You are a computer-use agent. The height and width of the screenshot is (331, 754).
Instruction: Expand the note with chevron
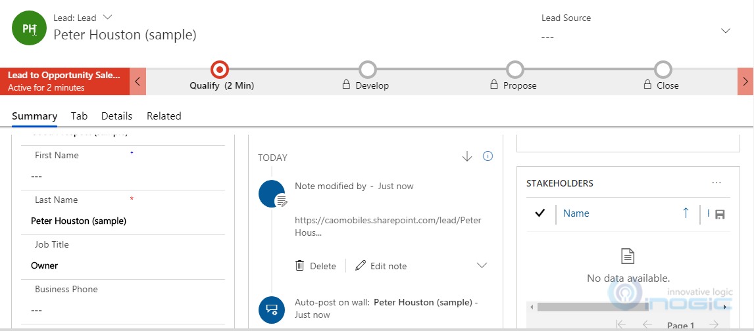[482, 265]
